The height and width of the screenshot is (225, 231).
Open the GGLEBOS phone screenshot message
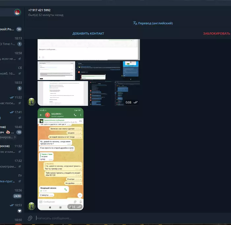[x=60, y=159]
